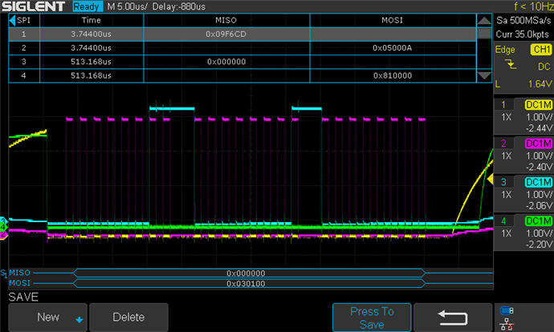Click the Delay -880us readout
This screenshot has height=332, width=554.
coord(179,6)
